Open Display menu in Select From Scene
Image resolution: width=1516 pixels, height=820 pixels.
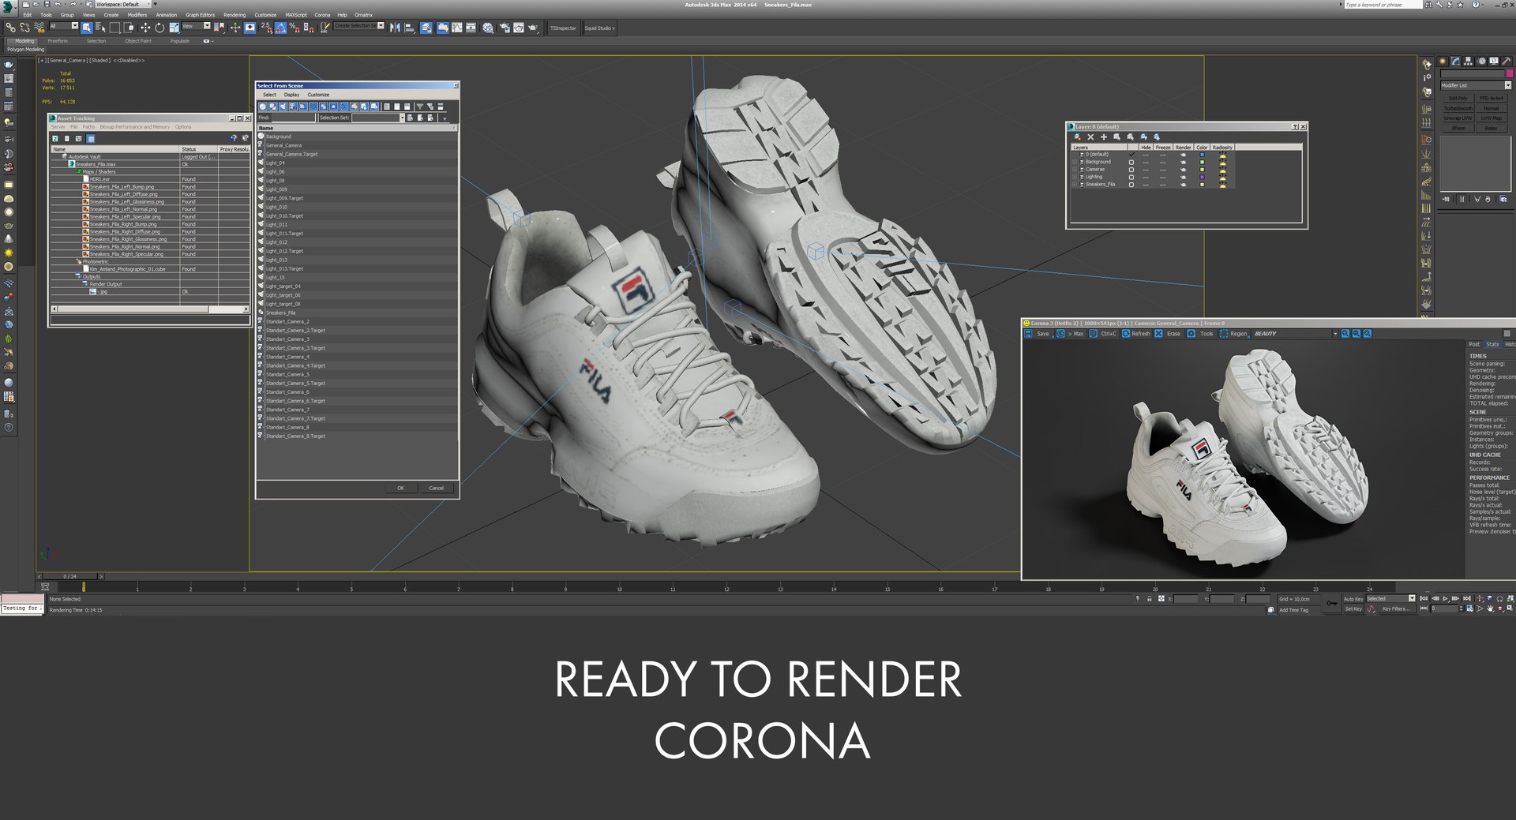[292, 95]
